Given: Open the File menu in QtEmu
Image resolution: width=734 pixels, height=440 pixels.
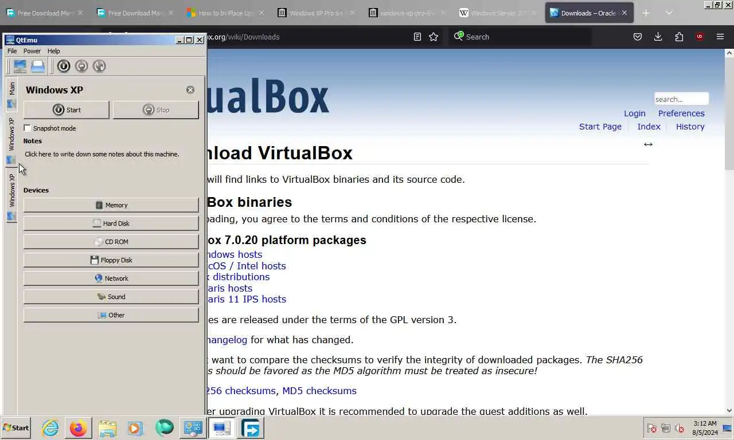Looking at the screenshot, I should click(12, 51).
